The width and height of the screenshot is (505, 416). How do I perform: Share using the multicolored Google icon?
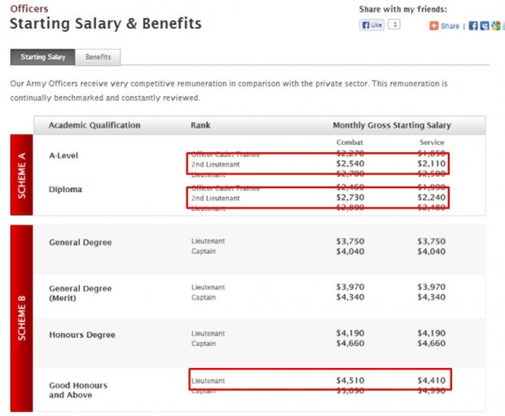pos(494,26)
